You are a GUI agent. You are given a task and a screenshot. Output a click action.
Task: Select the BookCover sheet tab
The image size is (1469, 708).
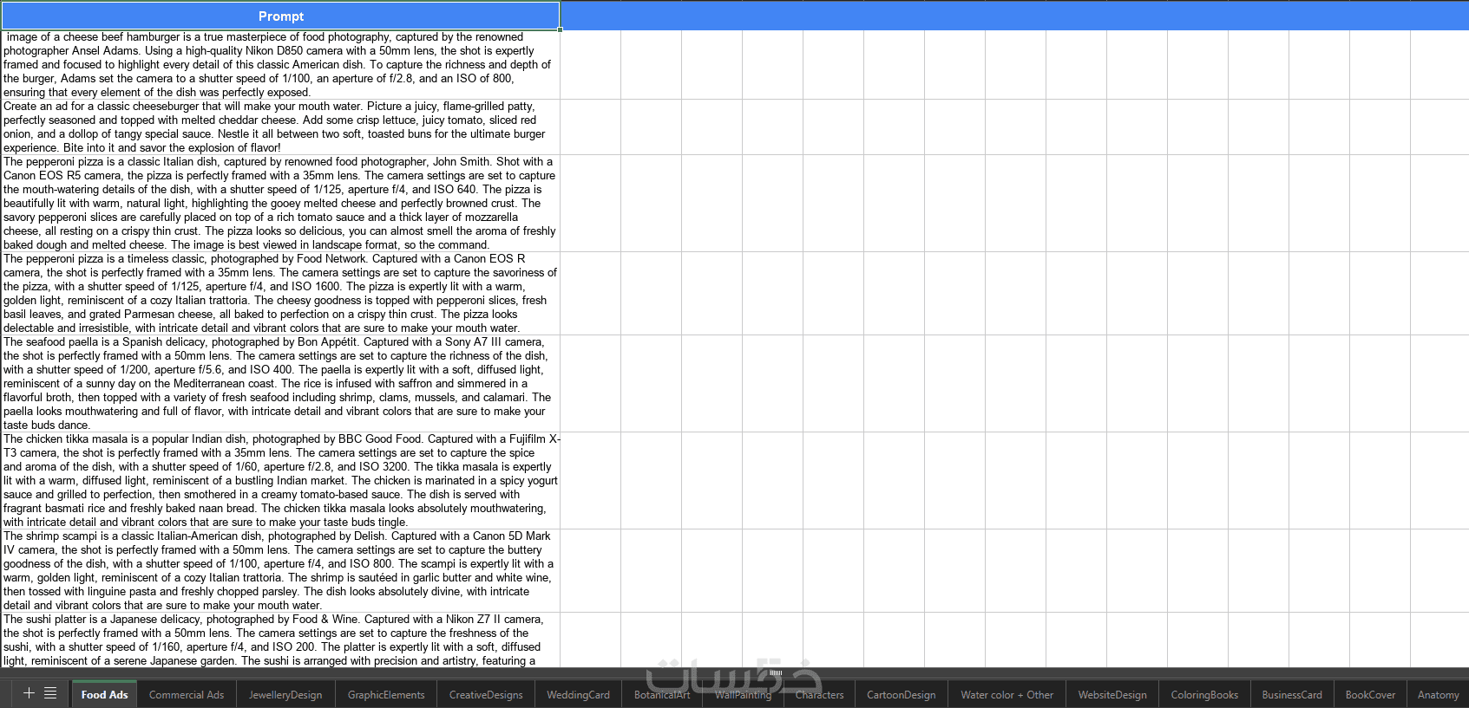(x=1370, y=694)
